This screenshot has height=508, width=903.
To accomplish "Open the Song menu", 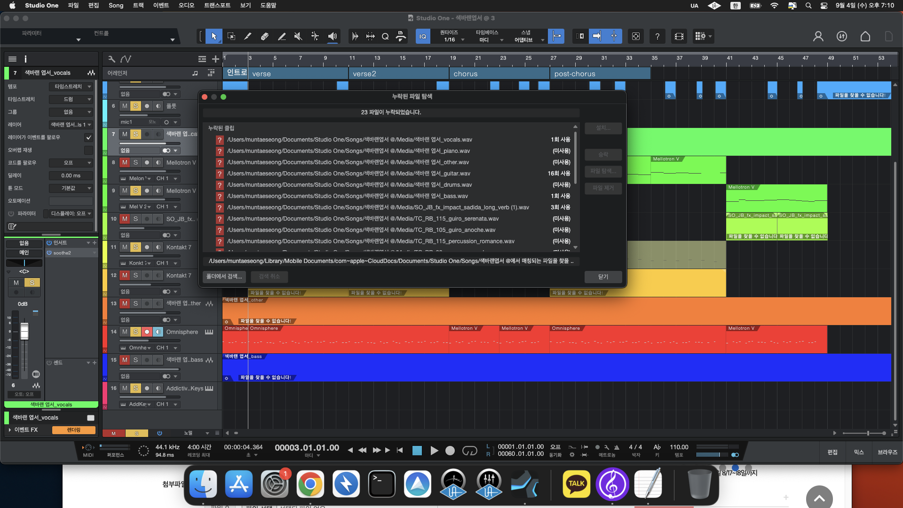I will click(x=116, y=5).
